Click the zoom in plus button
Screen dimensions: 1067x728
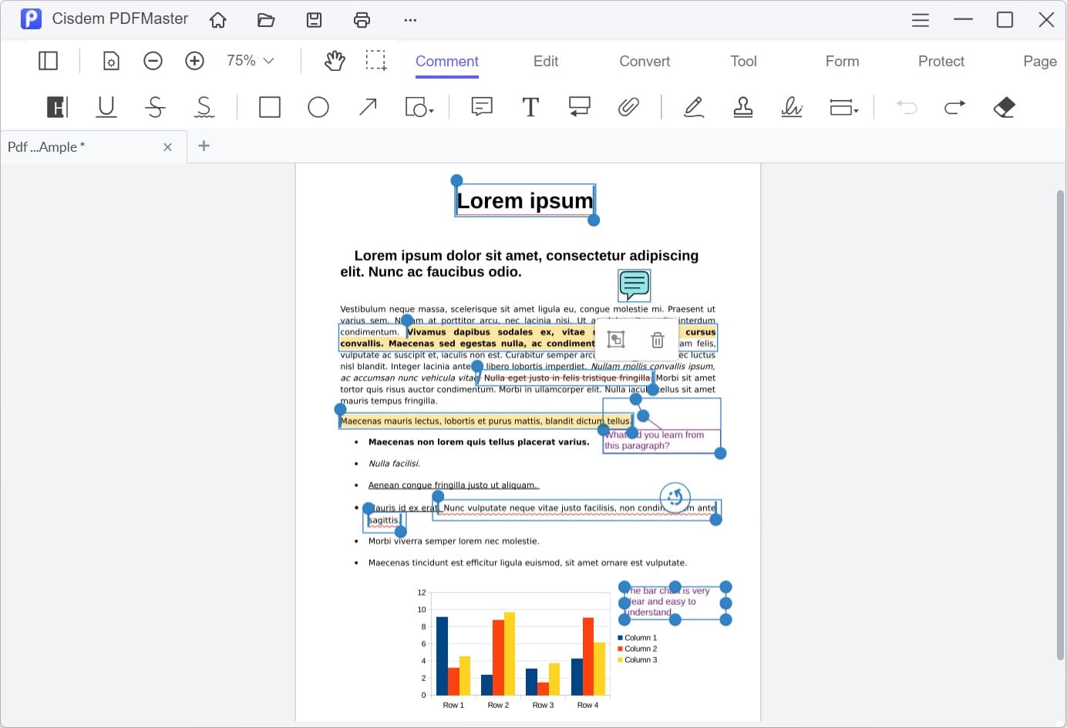pos(195,61)
